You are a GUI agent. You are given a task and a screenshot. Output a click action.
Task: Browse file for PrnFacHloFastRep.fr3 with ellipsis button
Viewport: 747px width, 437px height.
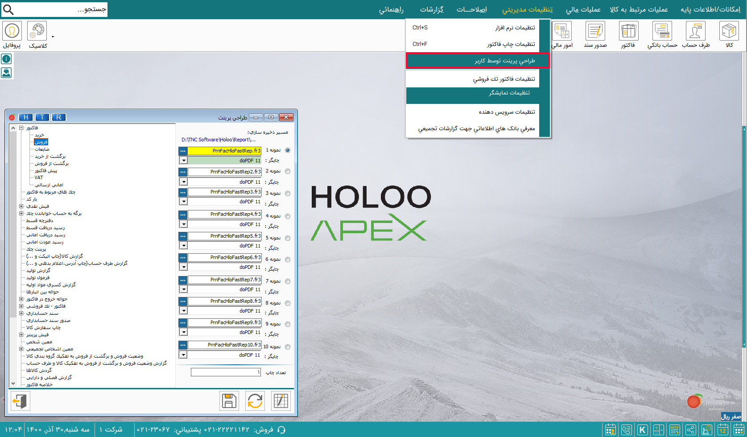[x=183, y=151]
